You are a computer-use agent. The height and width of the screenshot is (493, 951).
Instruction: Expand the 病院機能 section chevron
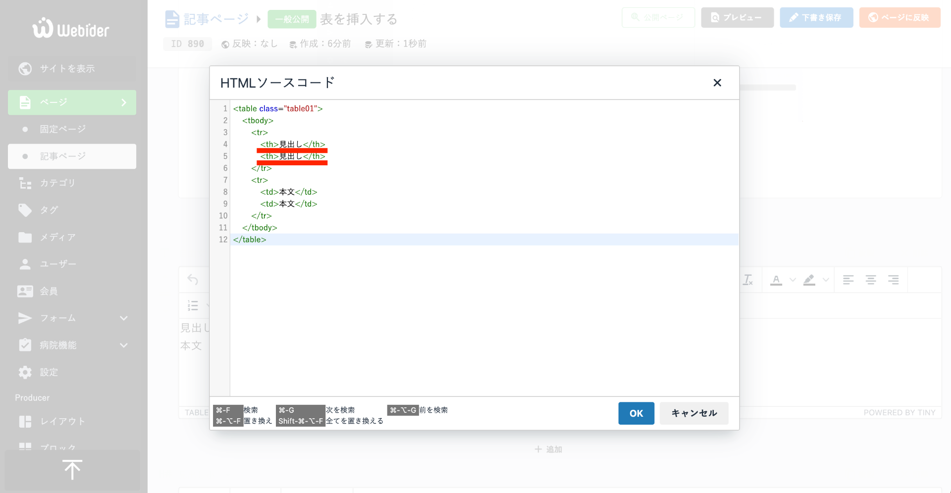point(124,345)
